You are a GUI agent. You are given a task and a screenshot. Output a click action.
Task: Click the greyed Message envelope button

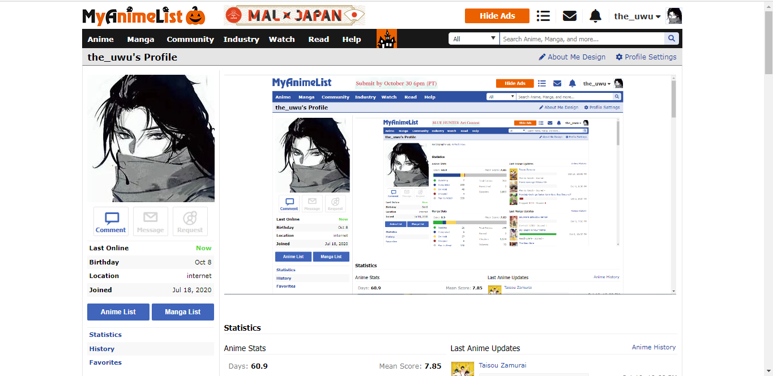(x=151, y=221)
